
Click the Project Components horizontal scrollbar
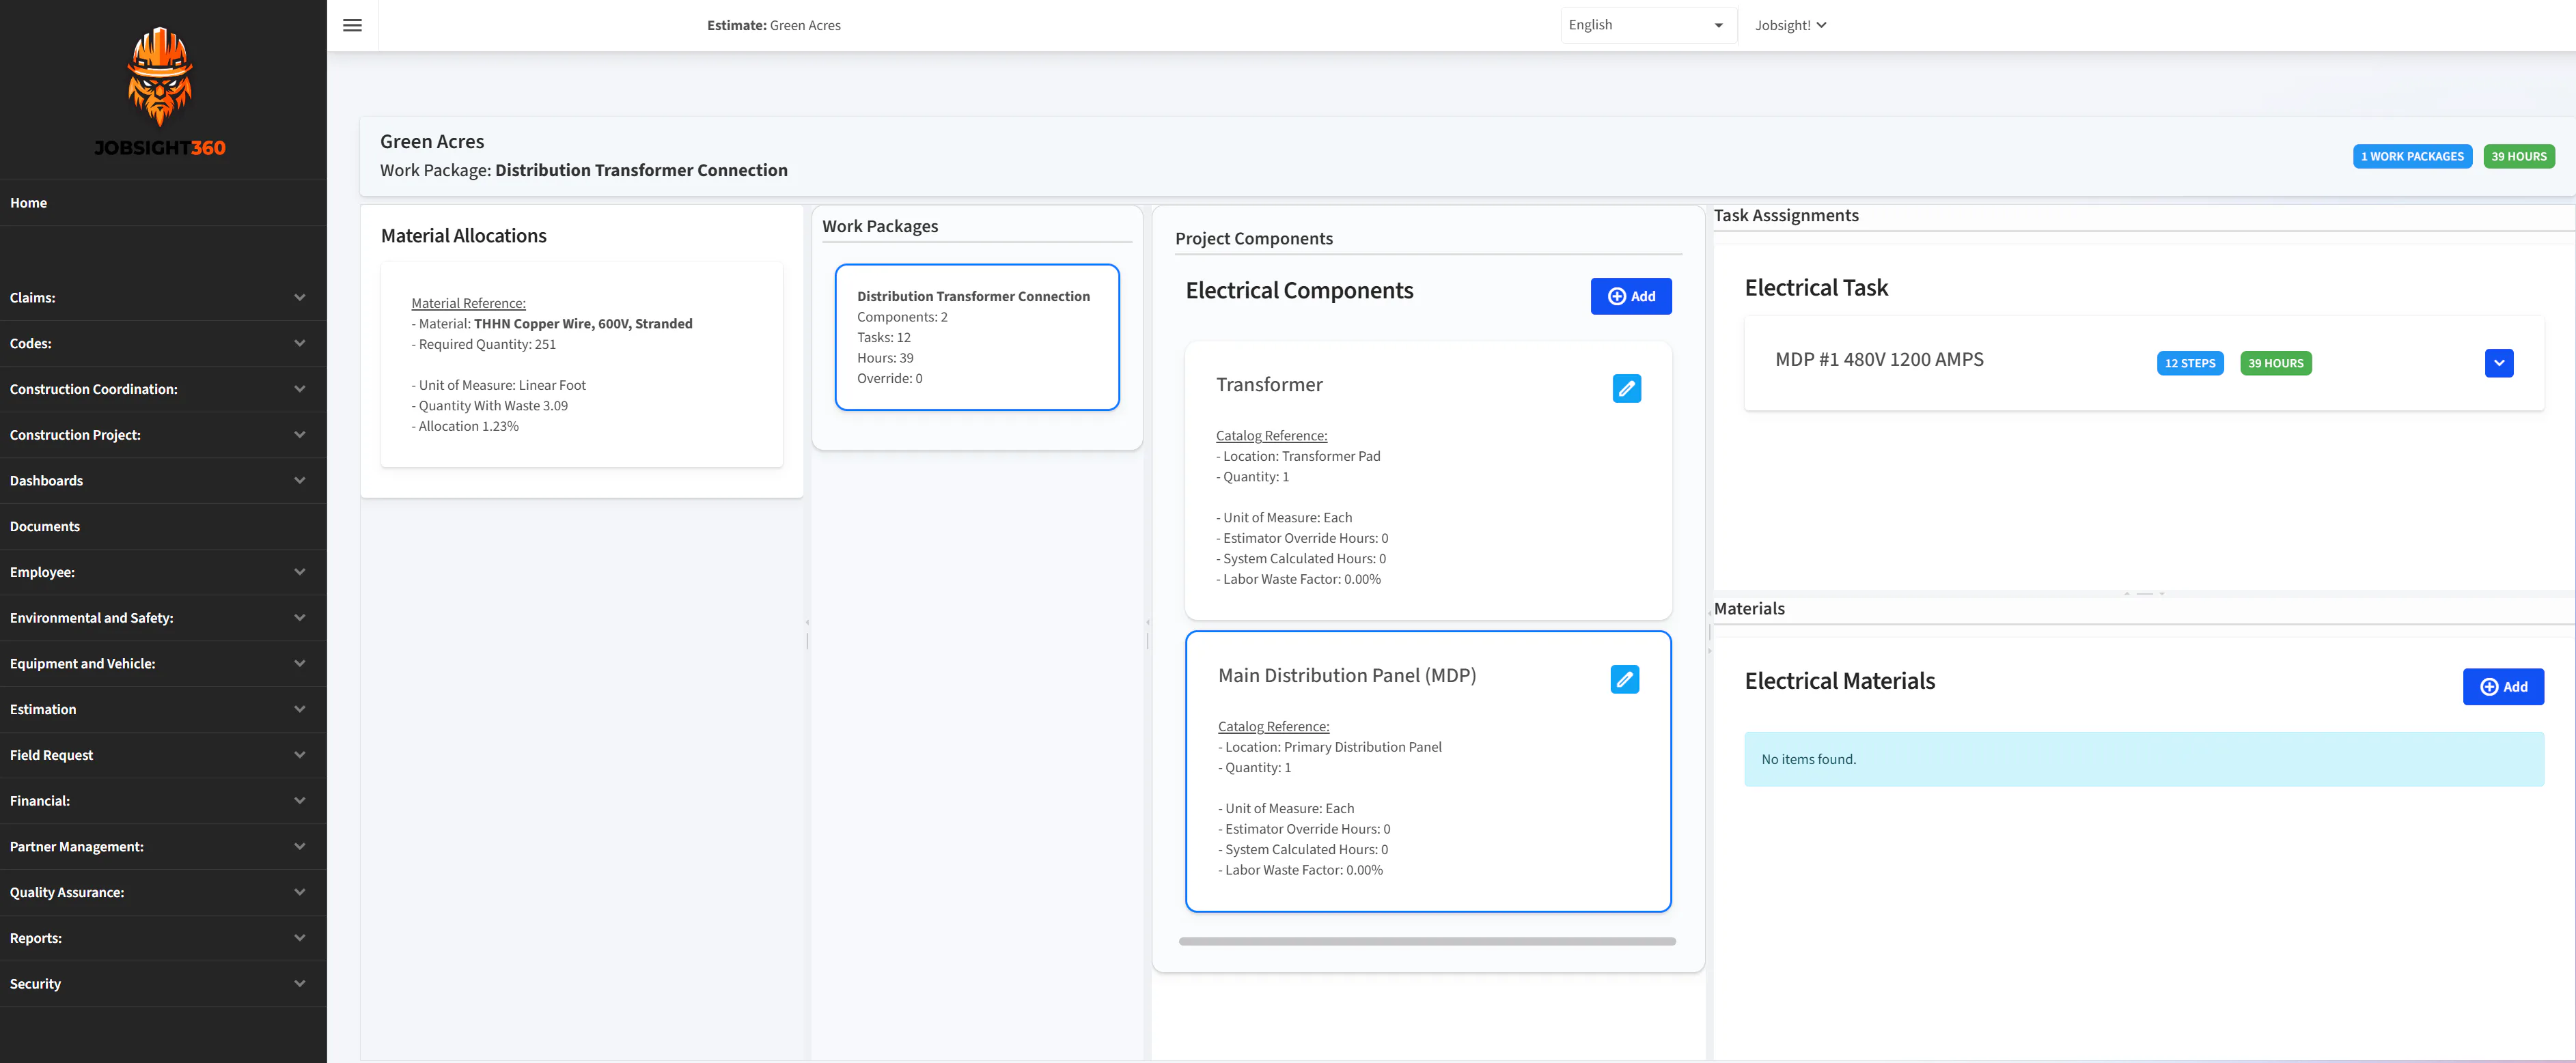point(1426,941)
